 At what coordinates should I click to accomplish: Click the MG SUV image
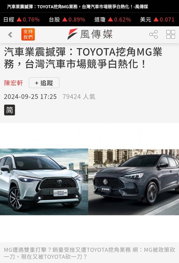click(x=134, y=182)
